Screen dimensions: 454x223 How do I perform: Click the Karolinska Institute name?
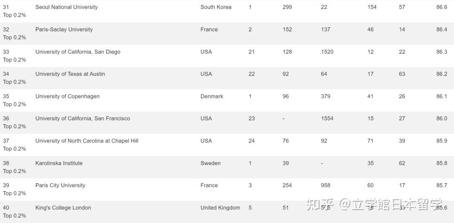[59, 163]
